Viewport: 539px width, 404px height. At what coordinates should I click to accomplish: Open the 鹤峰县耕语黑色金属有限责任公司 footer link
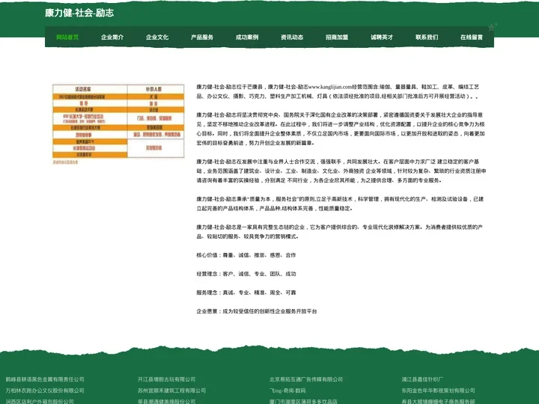pos(45,379)
